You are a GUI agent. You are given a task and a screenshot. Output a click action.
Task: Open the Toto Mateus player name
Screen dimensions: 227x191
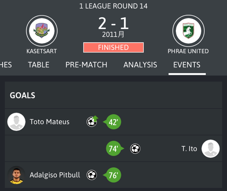coord(50,122)
